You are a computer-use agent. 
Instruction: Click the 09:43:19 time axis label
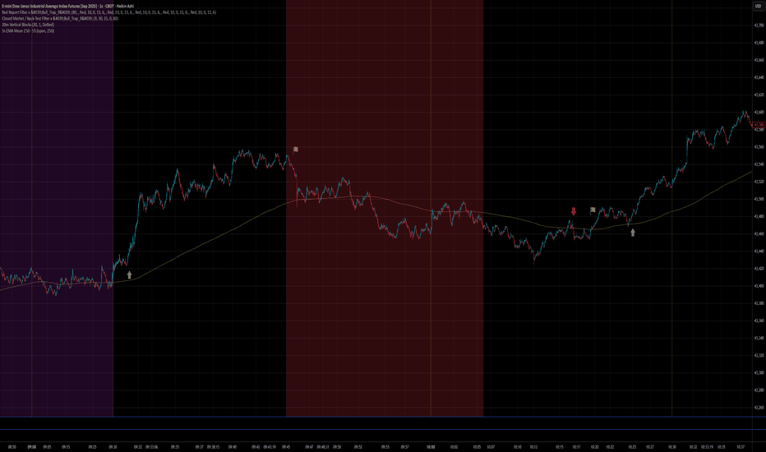(270, 447)
